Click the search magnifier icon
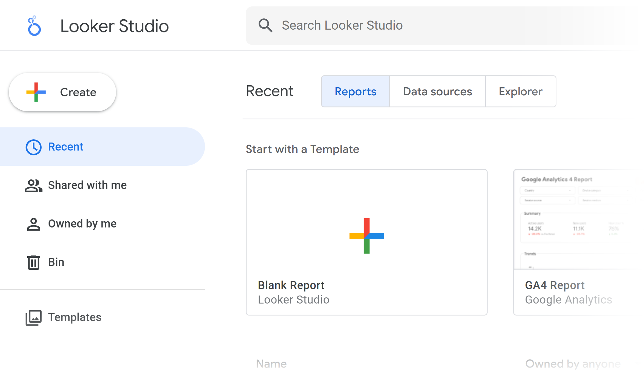 [265, 25]
